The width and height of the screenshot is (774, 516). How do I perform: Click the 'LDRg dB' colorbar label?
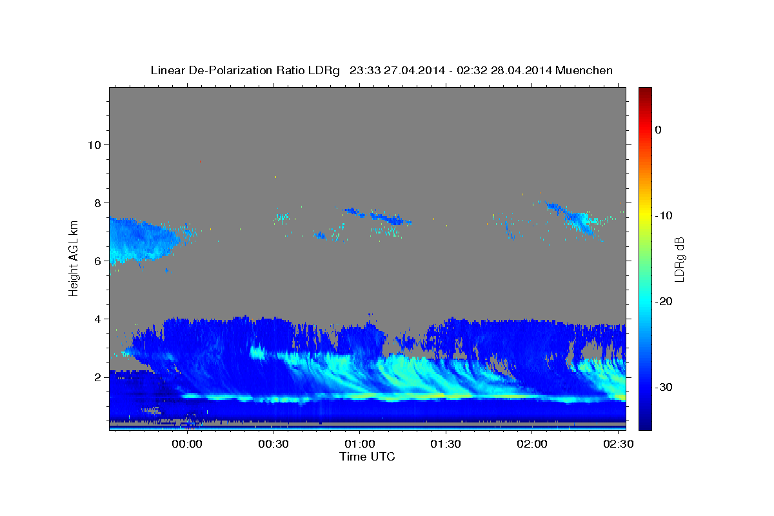[679, 259]
